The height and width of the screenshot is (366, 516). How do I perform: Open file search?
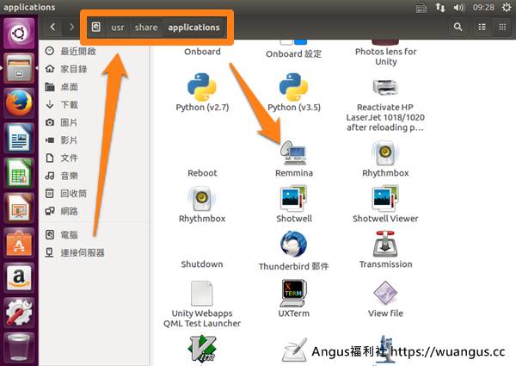458,27
